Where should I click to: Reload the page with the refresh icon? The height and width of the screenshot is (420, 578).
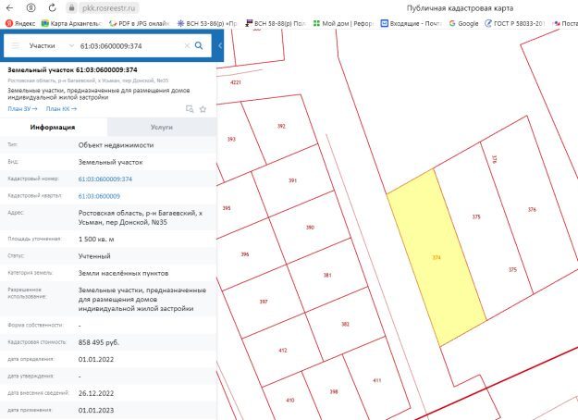tap(53, 7)
